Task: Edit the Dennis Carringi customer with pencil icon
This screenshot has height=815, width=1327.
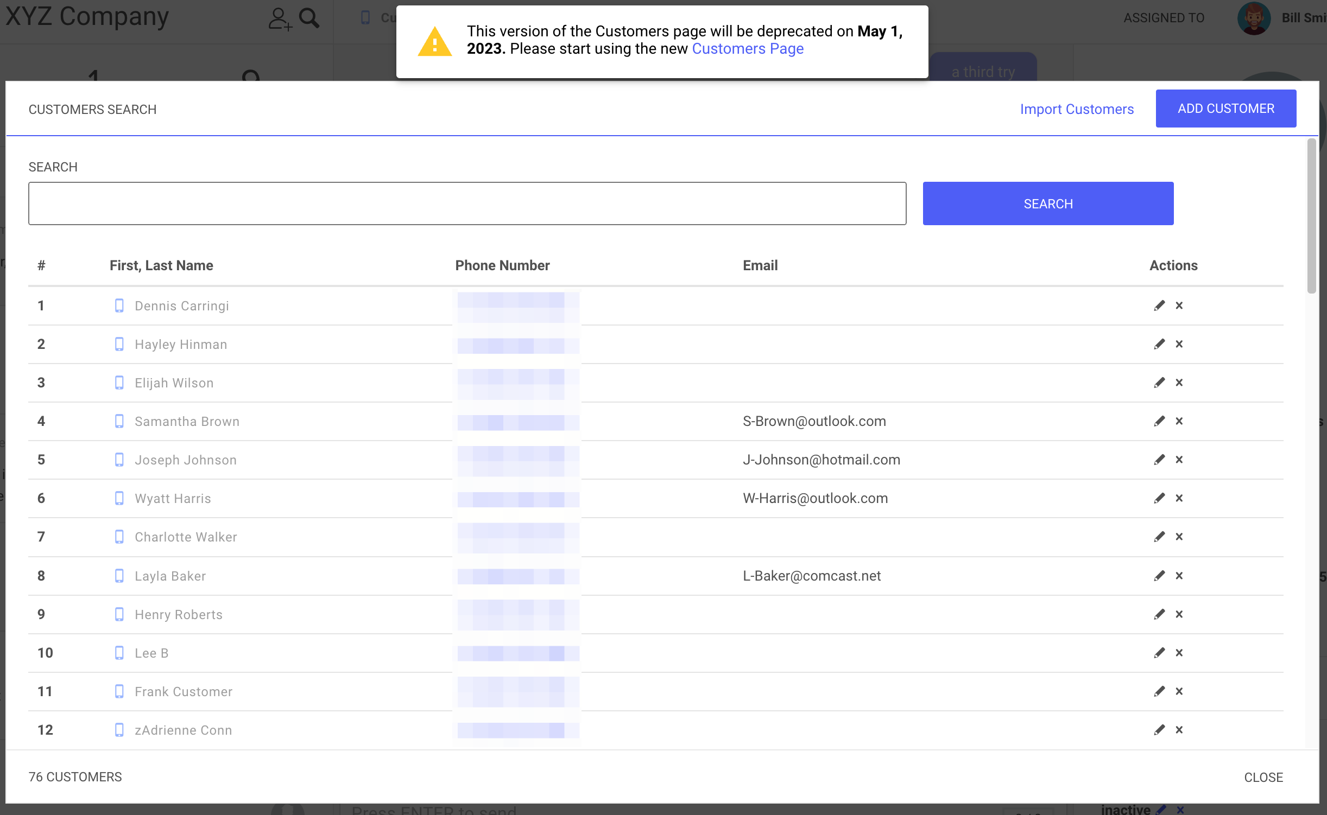Action: pos(1159,305)
